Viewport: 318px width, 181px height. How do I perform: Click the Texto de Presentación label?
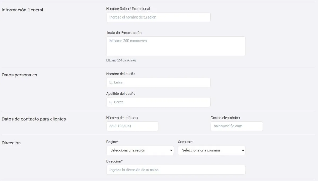pos(124,33)
